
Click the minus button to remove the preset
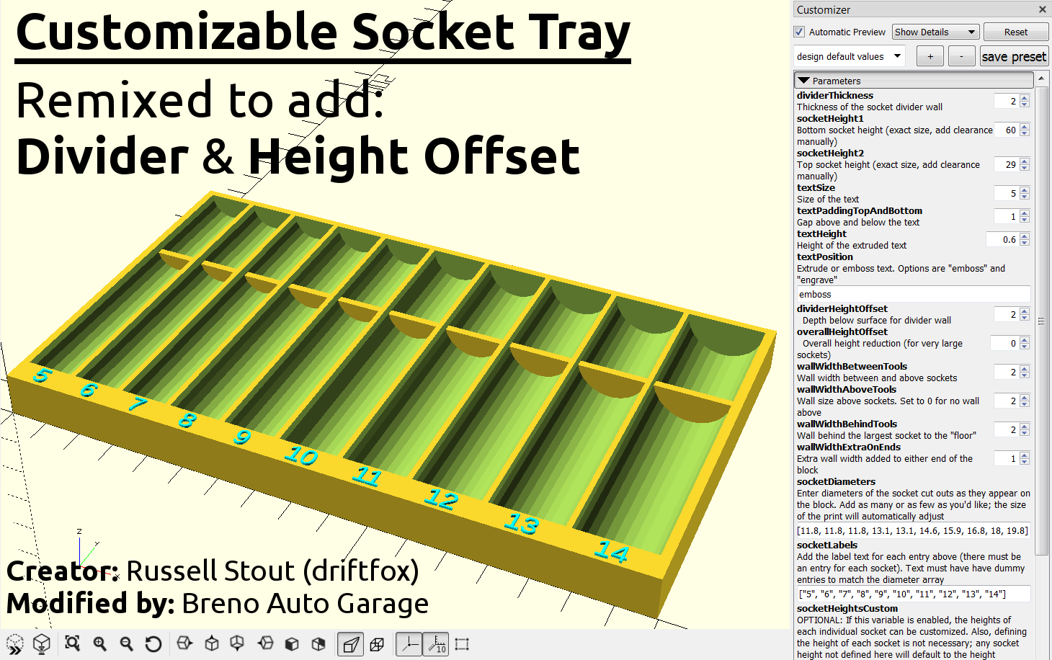(x=961, y=56)
